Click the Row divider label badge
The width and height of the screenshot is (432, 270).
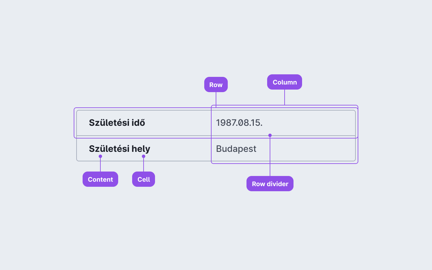(x=270, y=184)
